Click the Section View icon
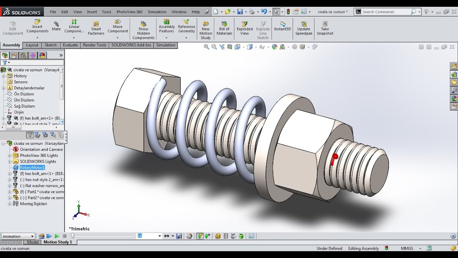Viewport: 458px width, 258px height. 230,47
